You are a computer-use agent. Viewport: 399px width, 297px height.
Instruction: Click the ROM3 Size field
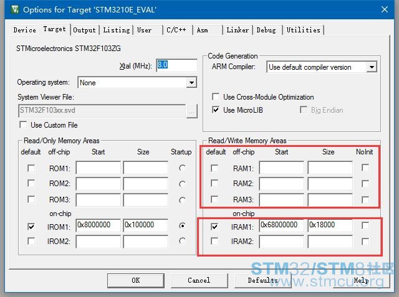[145, 199]
